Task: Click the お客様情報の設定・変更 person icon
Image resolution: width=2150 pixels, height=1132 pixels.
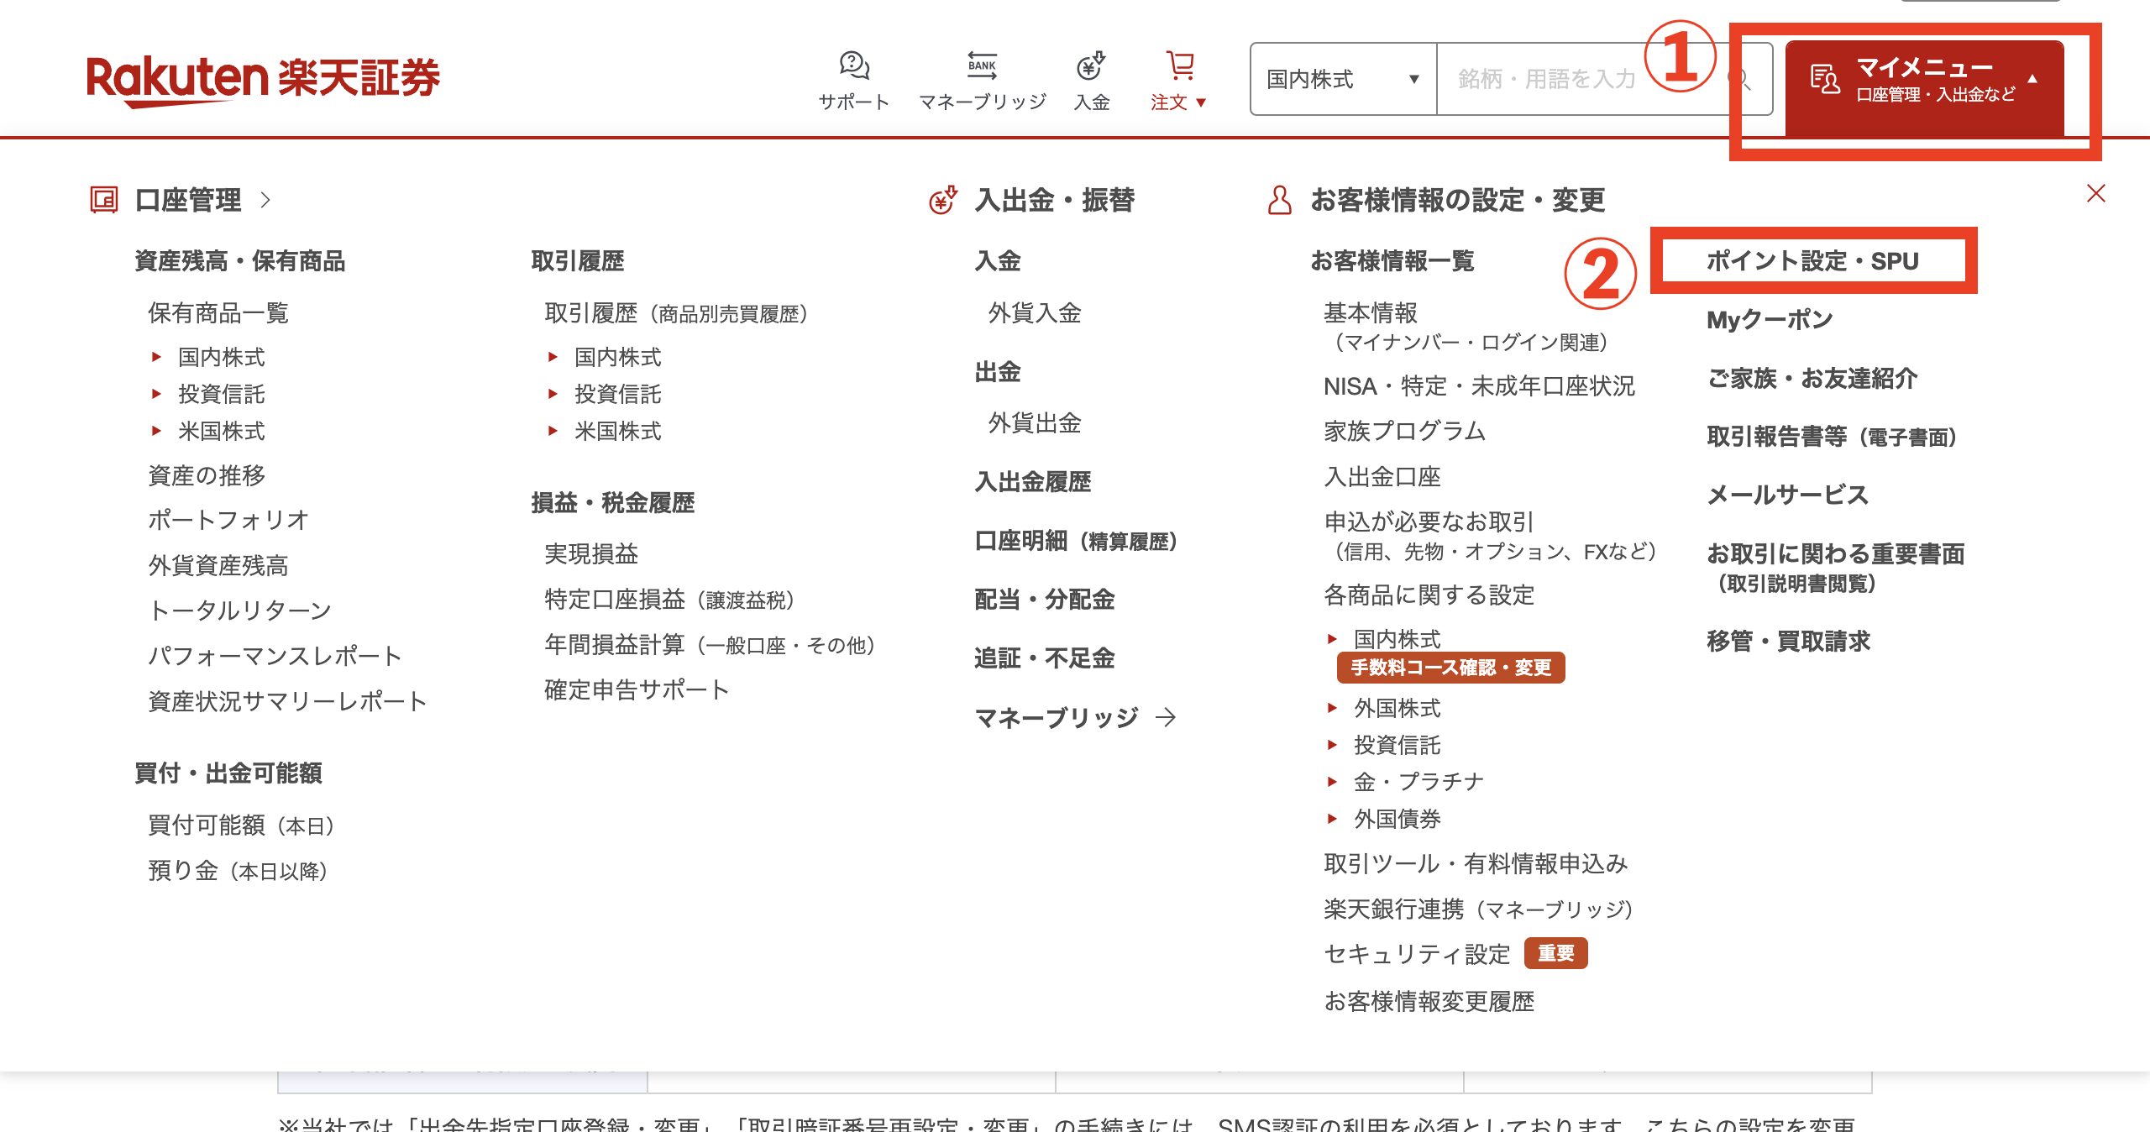Action: (1279, 200)
